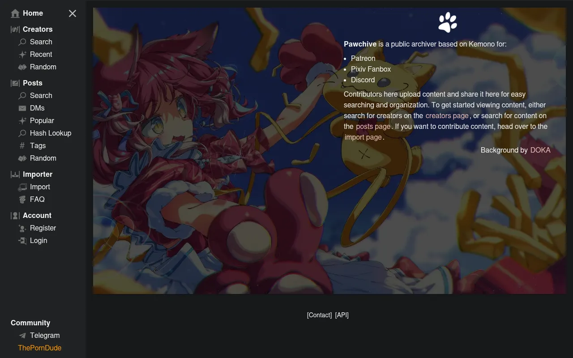573x358 pixels.
Task: Click magnifier icon beside Posts Search
Action: point(22,96)
